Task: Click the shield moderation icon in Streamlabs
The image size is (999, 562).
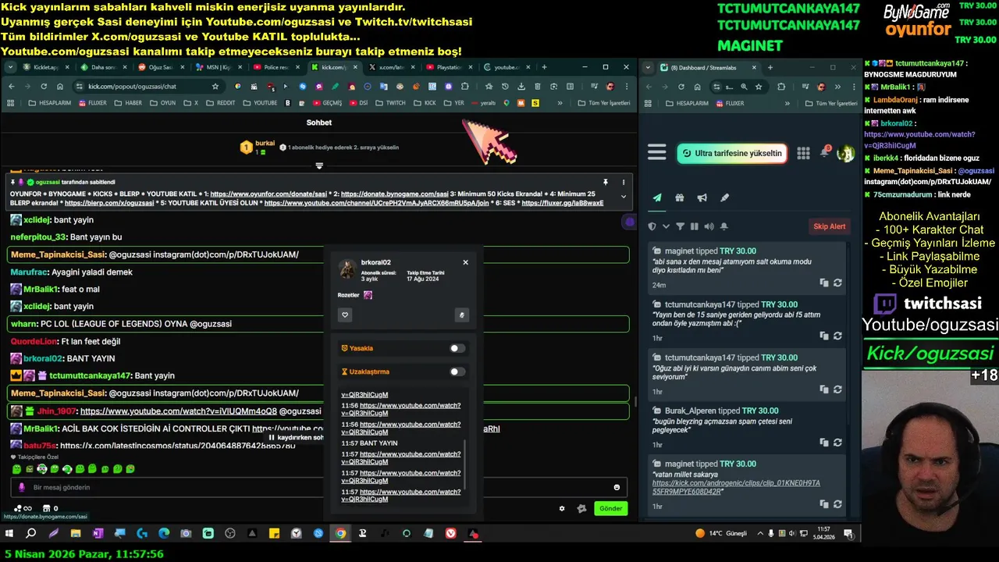Action: click(652, 226)
